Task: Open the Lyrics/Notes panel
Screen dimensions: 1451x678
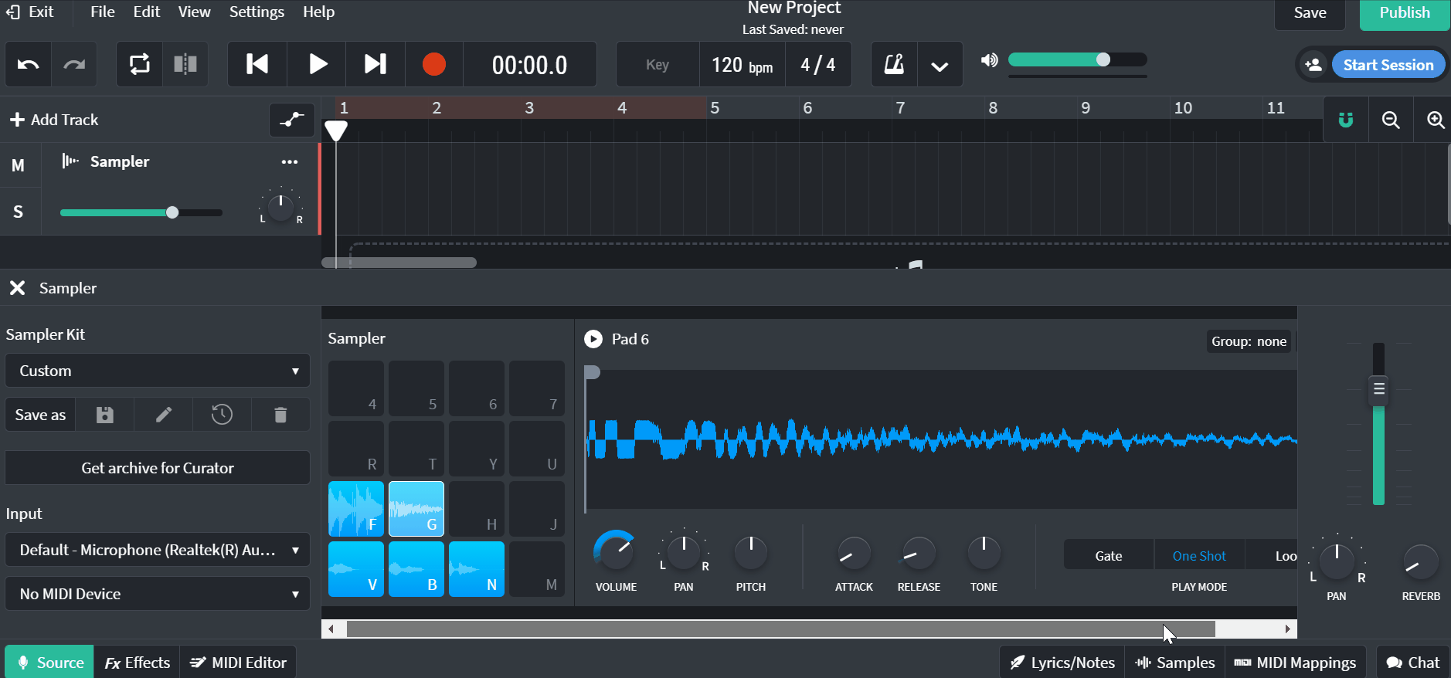Action: click(x=1062, y=663)
